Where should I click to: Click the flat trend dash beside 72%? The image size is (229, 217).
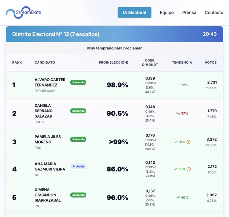(x=178, y=85)
